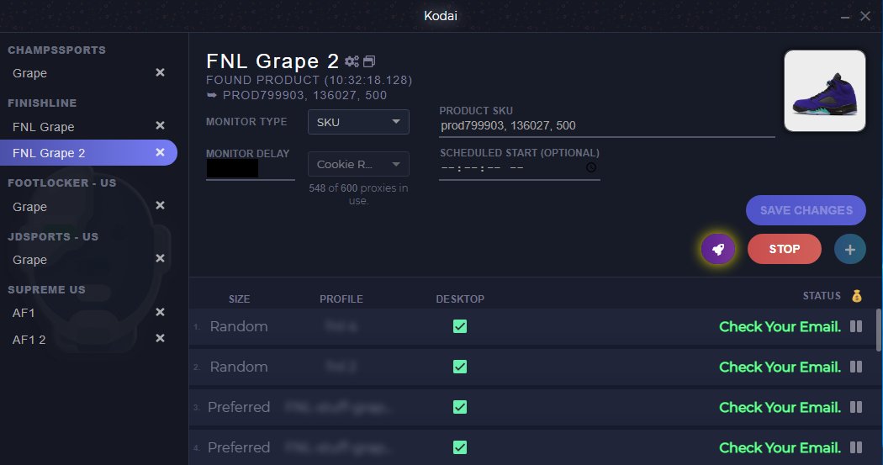Stop all running tasks
The image size is (883, 465).
[x=785, y=249]
